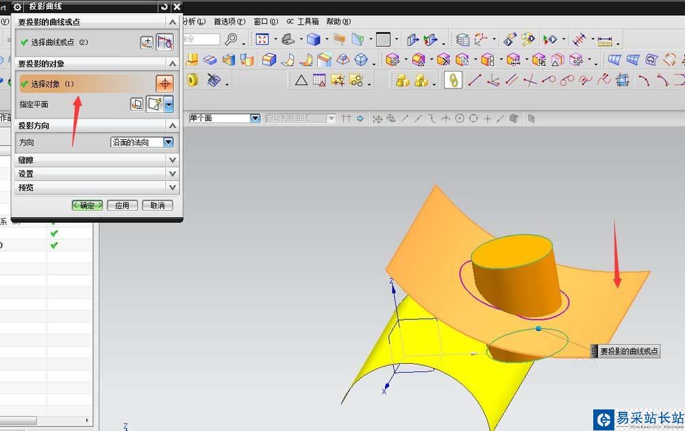
Task: Click the sketch curve icon in selection group
Action: [164, 42]
